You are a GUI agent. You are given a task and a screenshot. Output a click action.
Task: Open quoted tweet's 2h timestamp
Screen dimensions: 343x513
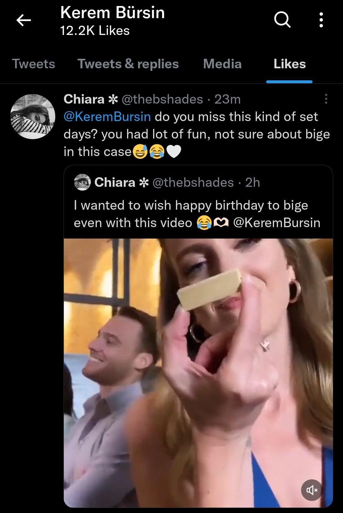click(x=252, y=182)
